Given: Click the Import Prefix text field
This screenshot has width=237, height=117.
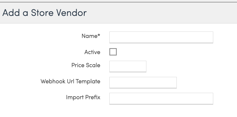Looking at the screenshot, I should point(161,99).
